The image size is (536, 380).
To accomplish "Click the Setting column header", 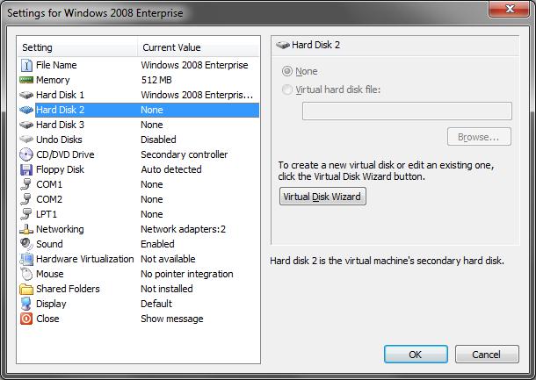I will click(77, 47).
